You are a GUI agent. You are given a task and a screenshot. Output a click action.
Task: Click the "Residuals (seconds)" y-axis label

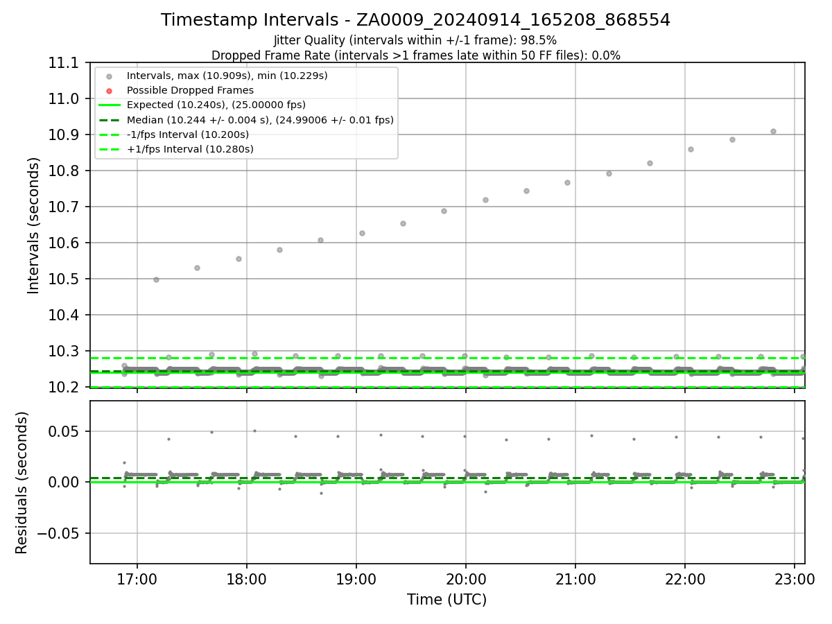22,483
